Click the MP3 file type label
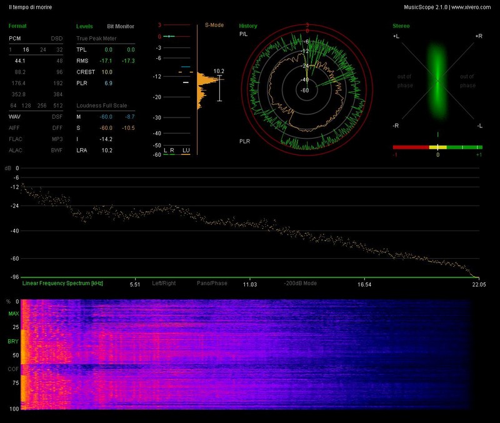The width and height of the screenshot is (500, 423). pyautogui.click(x=57, y=139)
